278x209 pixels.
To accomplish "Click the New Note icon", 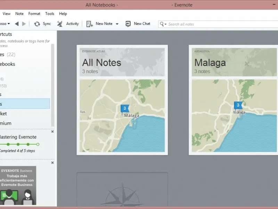I will click(90, 24).
